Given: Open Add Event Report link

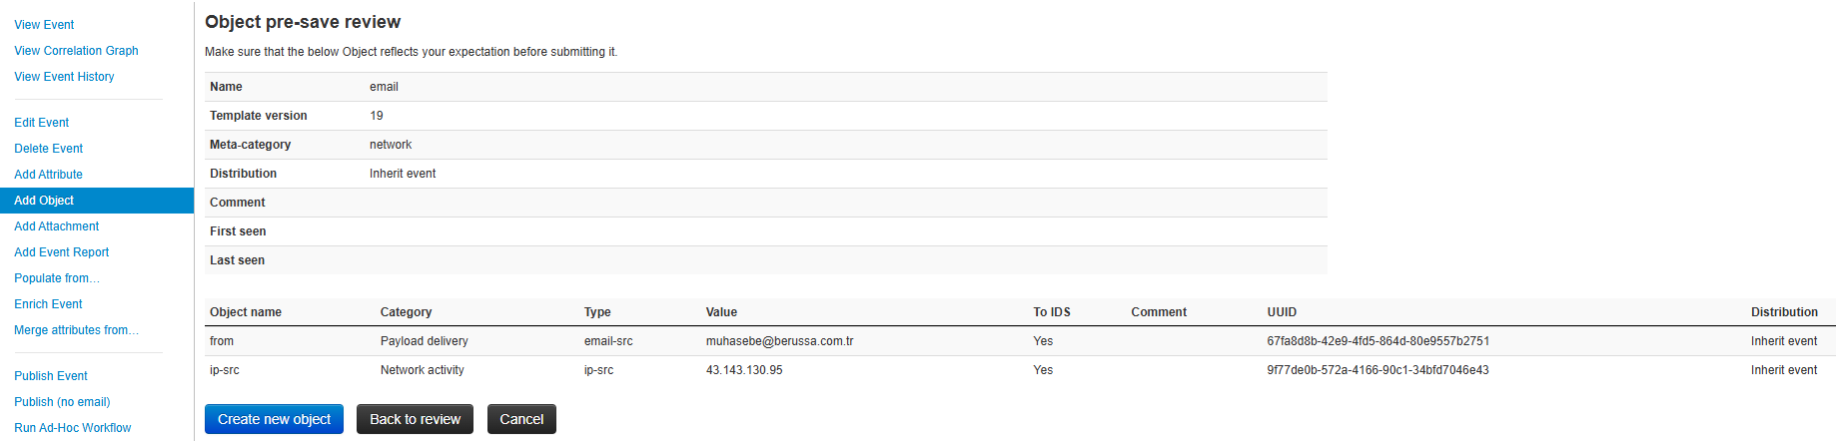Looking at the screenshot, I should [x=62, y=252].
